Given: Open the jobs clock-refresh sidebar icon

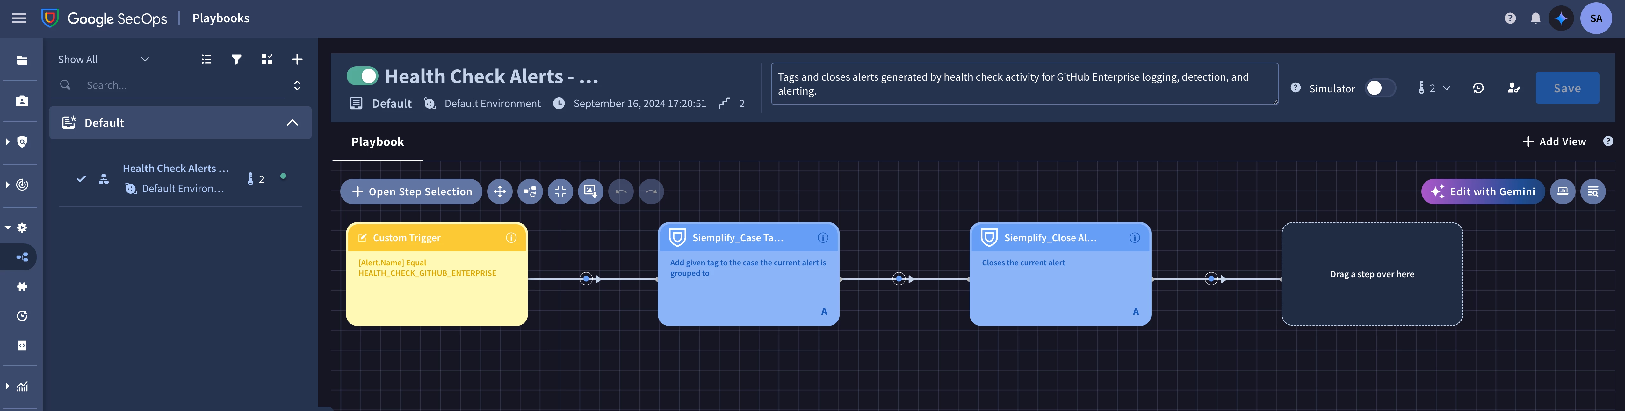Looking at the screenshot, I should [x=22, y=316].
